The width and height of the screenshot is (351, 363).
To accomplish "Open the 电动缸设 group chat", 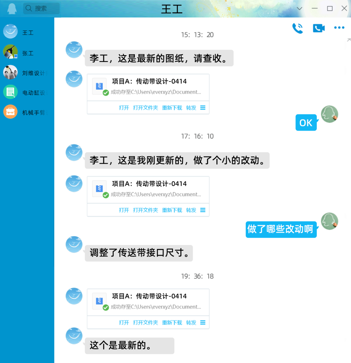I will 27,92.
